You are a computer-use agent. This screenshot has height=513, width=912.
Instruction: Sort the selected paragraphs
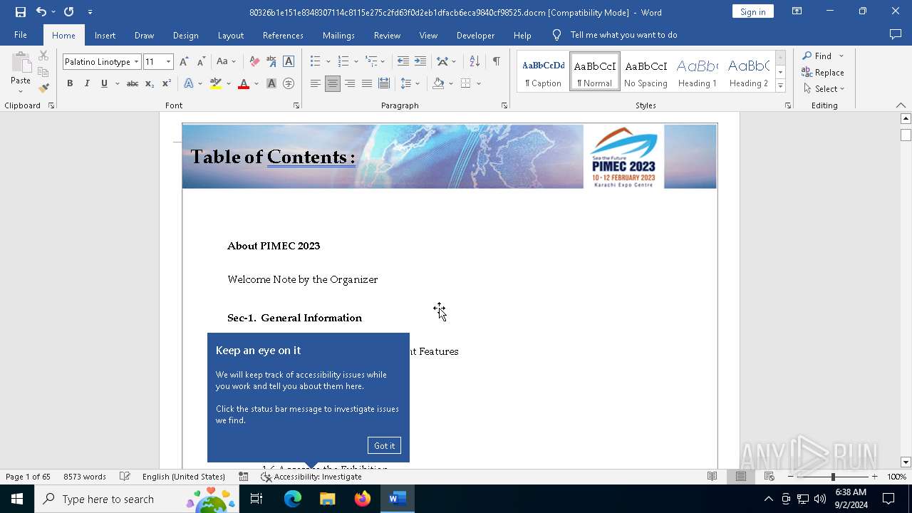click(475, 62)
